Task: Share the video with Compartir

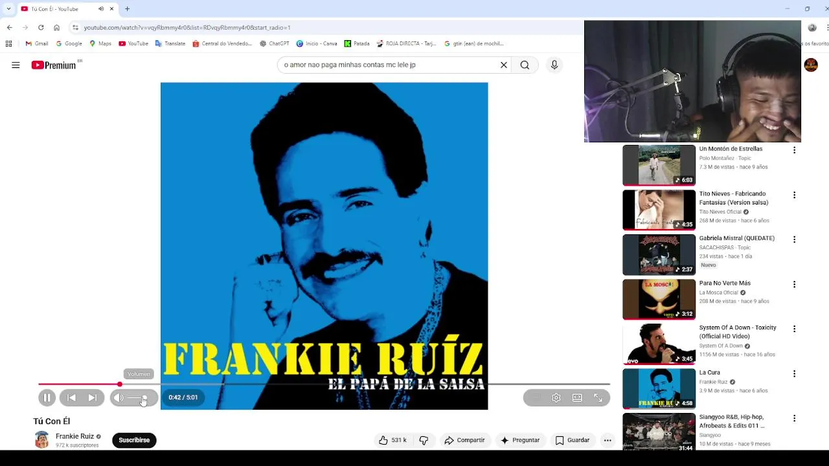Action: tap(464, 440)
